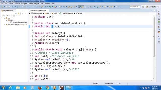
Task: Close the VariablesOperators.java editor tab
Action: (47, 10)
